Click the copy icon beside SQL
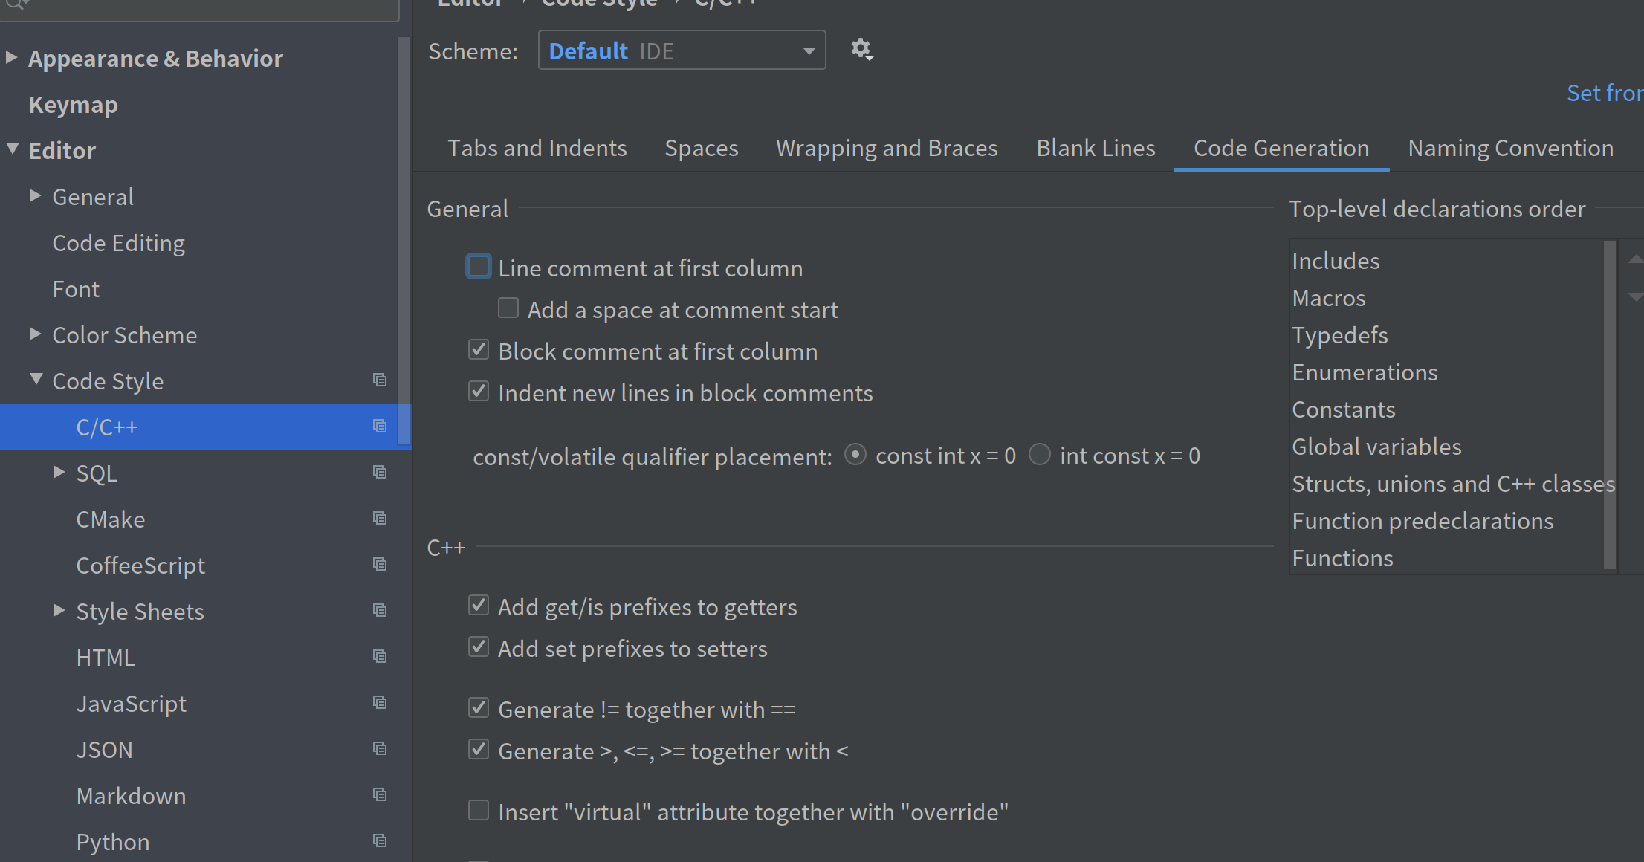Screen dimensions: 1644x862 (x=381, y=472)
